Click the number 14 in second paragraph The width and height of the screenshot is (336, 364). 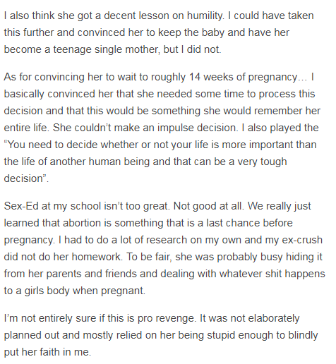[194, 77]
